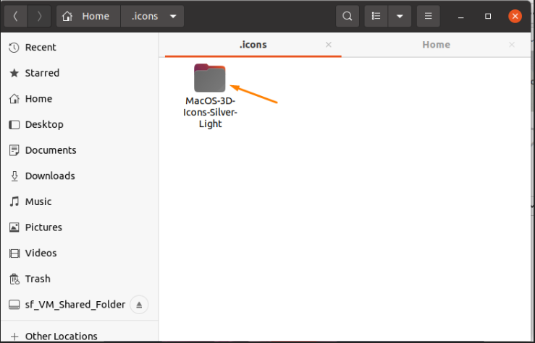Click the clock icon beside Recent

coord(14,48)
